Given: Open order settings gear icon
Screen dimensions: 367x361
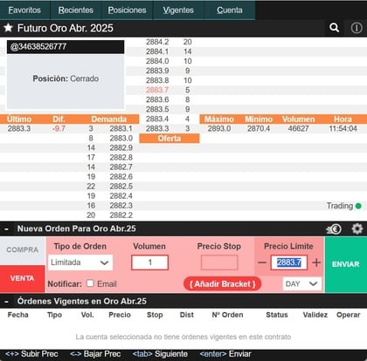Looking at the screenshot, I should (357, 228).
